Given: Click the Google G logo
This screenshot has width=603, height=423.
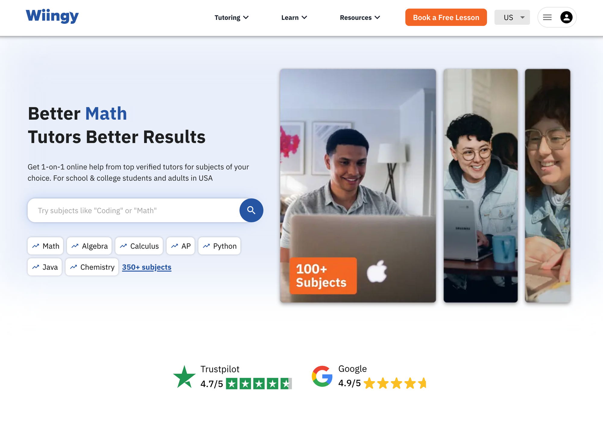Looking at the screenshot, I should 322,376.
